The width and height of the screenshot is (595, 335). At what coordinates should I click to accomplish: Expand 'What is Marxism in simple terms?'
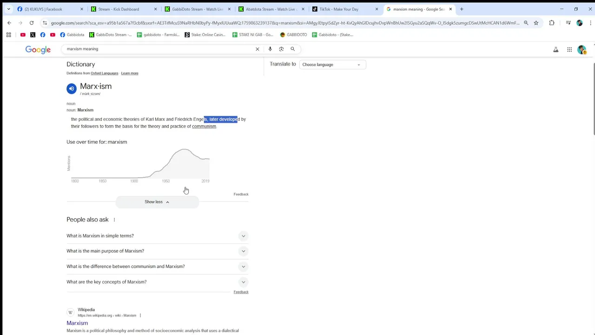[x=157, y=236]
